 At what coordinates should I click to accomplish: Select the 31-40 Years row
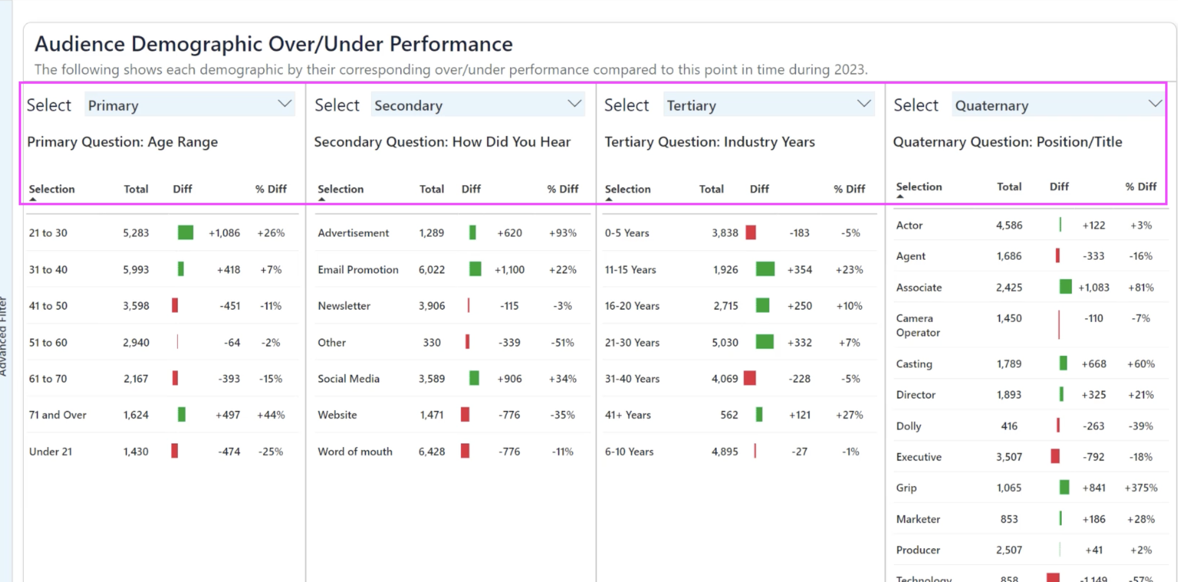(x=632, y=378)
